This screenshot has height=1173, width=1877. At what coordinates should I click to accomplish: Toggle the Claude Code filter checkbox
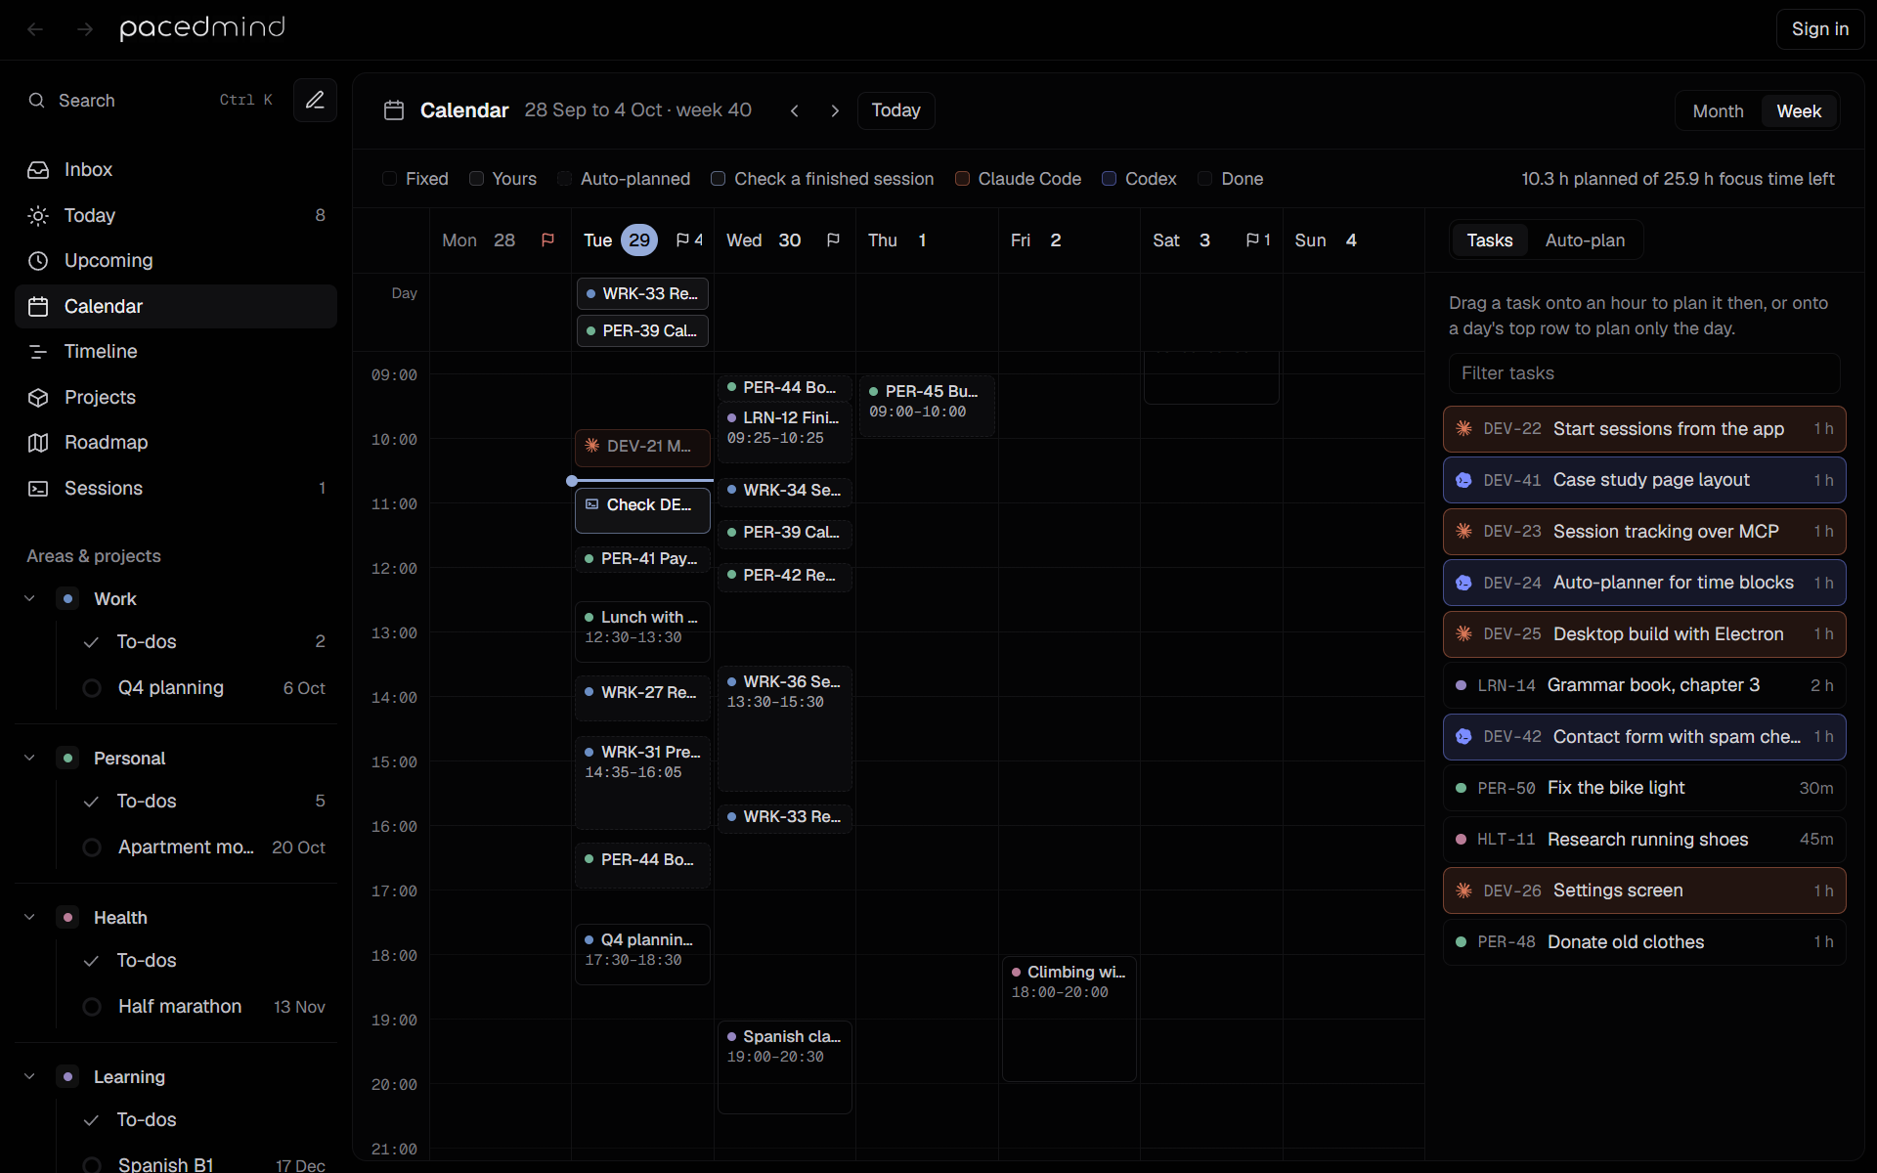point(962,179)
